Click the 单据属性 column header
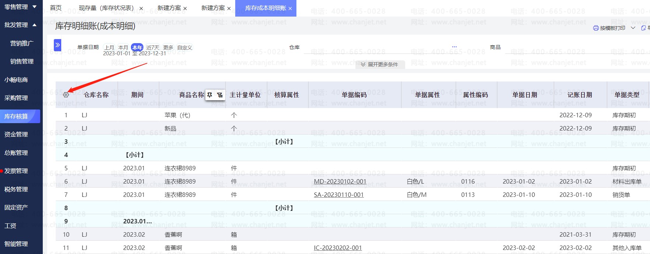 click(x=428, y=95)
